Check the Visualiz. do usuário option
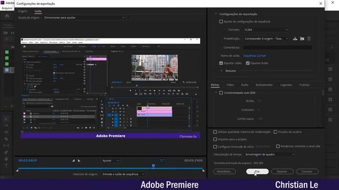 [275, 132]
